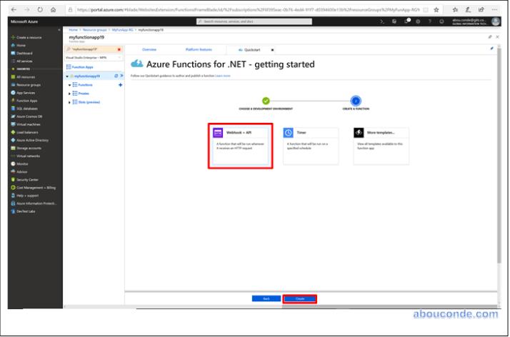Choose the Timer function template
This screenshot has width=510, height=337.
[x=309, y=146]
